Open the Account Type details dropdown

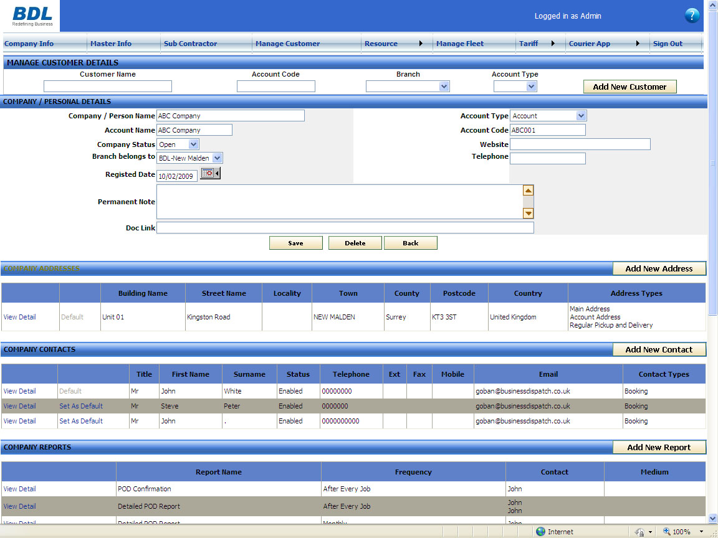[581, 116]
